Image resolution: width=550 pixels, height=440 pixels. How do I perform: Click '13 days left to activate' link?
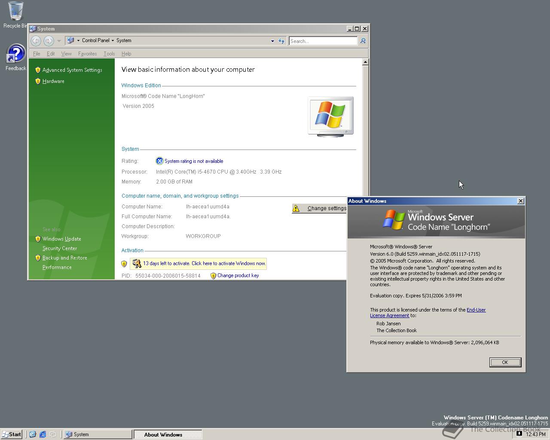(x=204, y=263)
